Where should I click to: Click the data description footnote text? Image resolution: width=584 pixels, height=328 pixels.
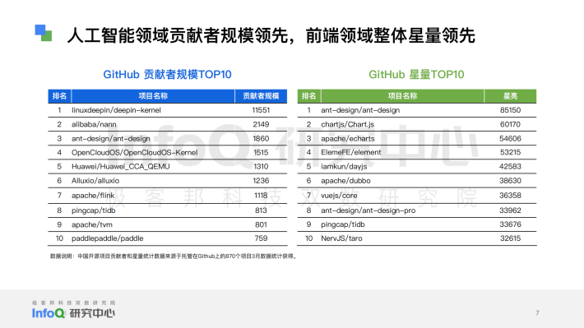coord(174,256)
